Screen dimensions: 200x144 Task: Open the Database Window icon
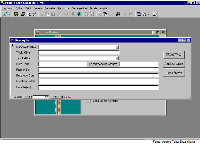pos(139,14)
